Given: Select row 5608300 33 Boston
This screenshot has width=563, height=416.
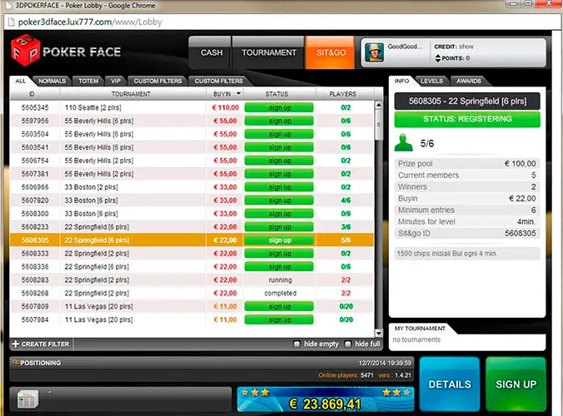Looking at the screenshot, I should (192, 213).
